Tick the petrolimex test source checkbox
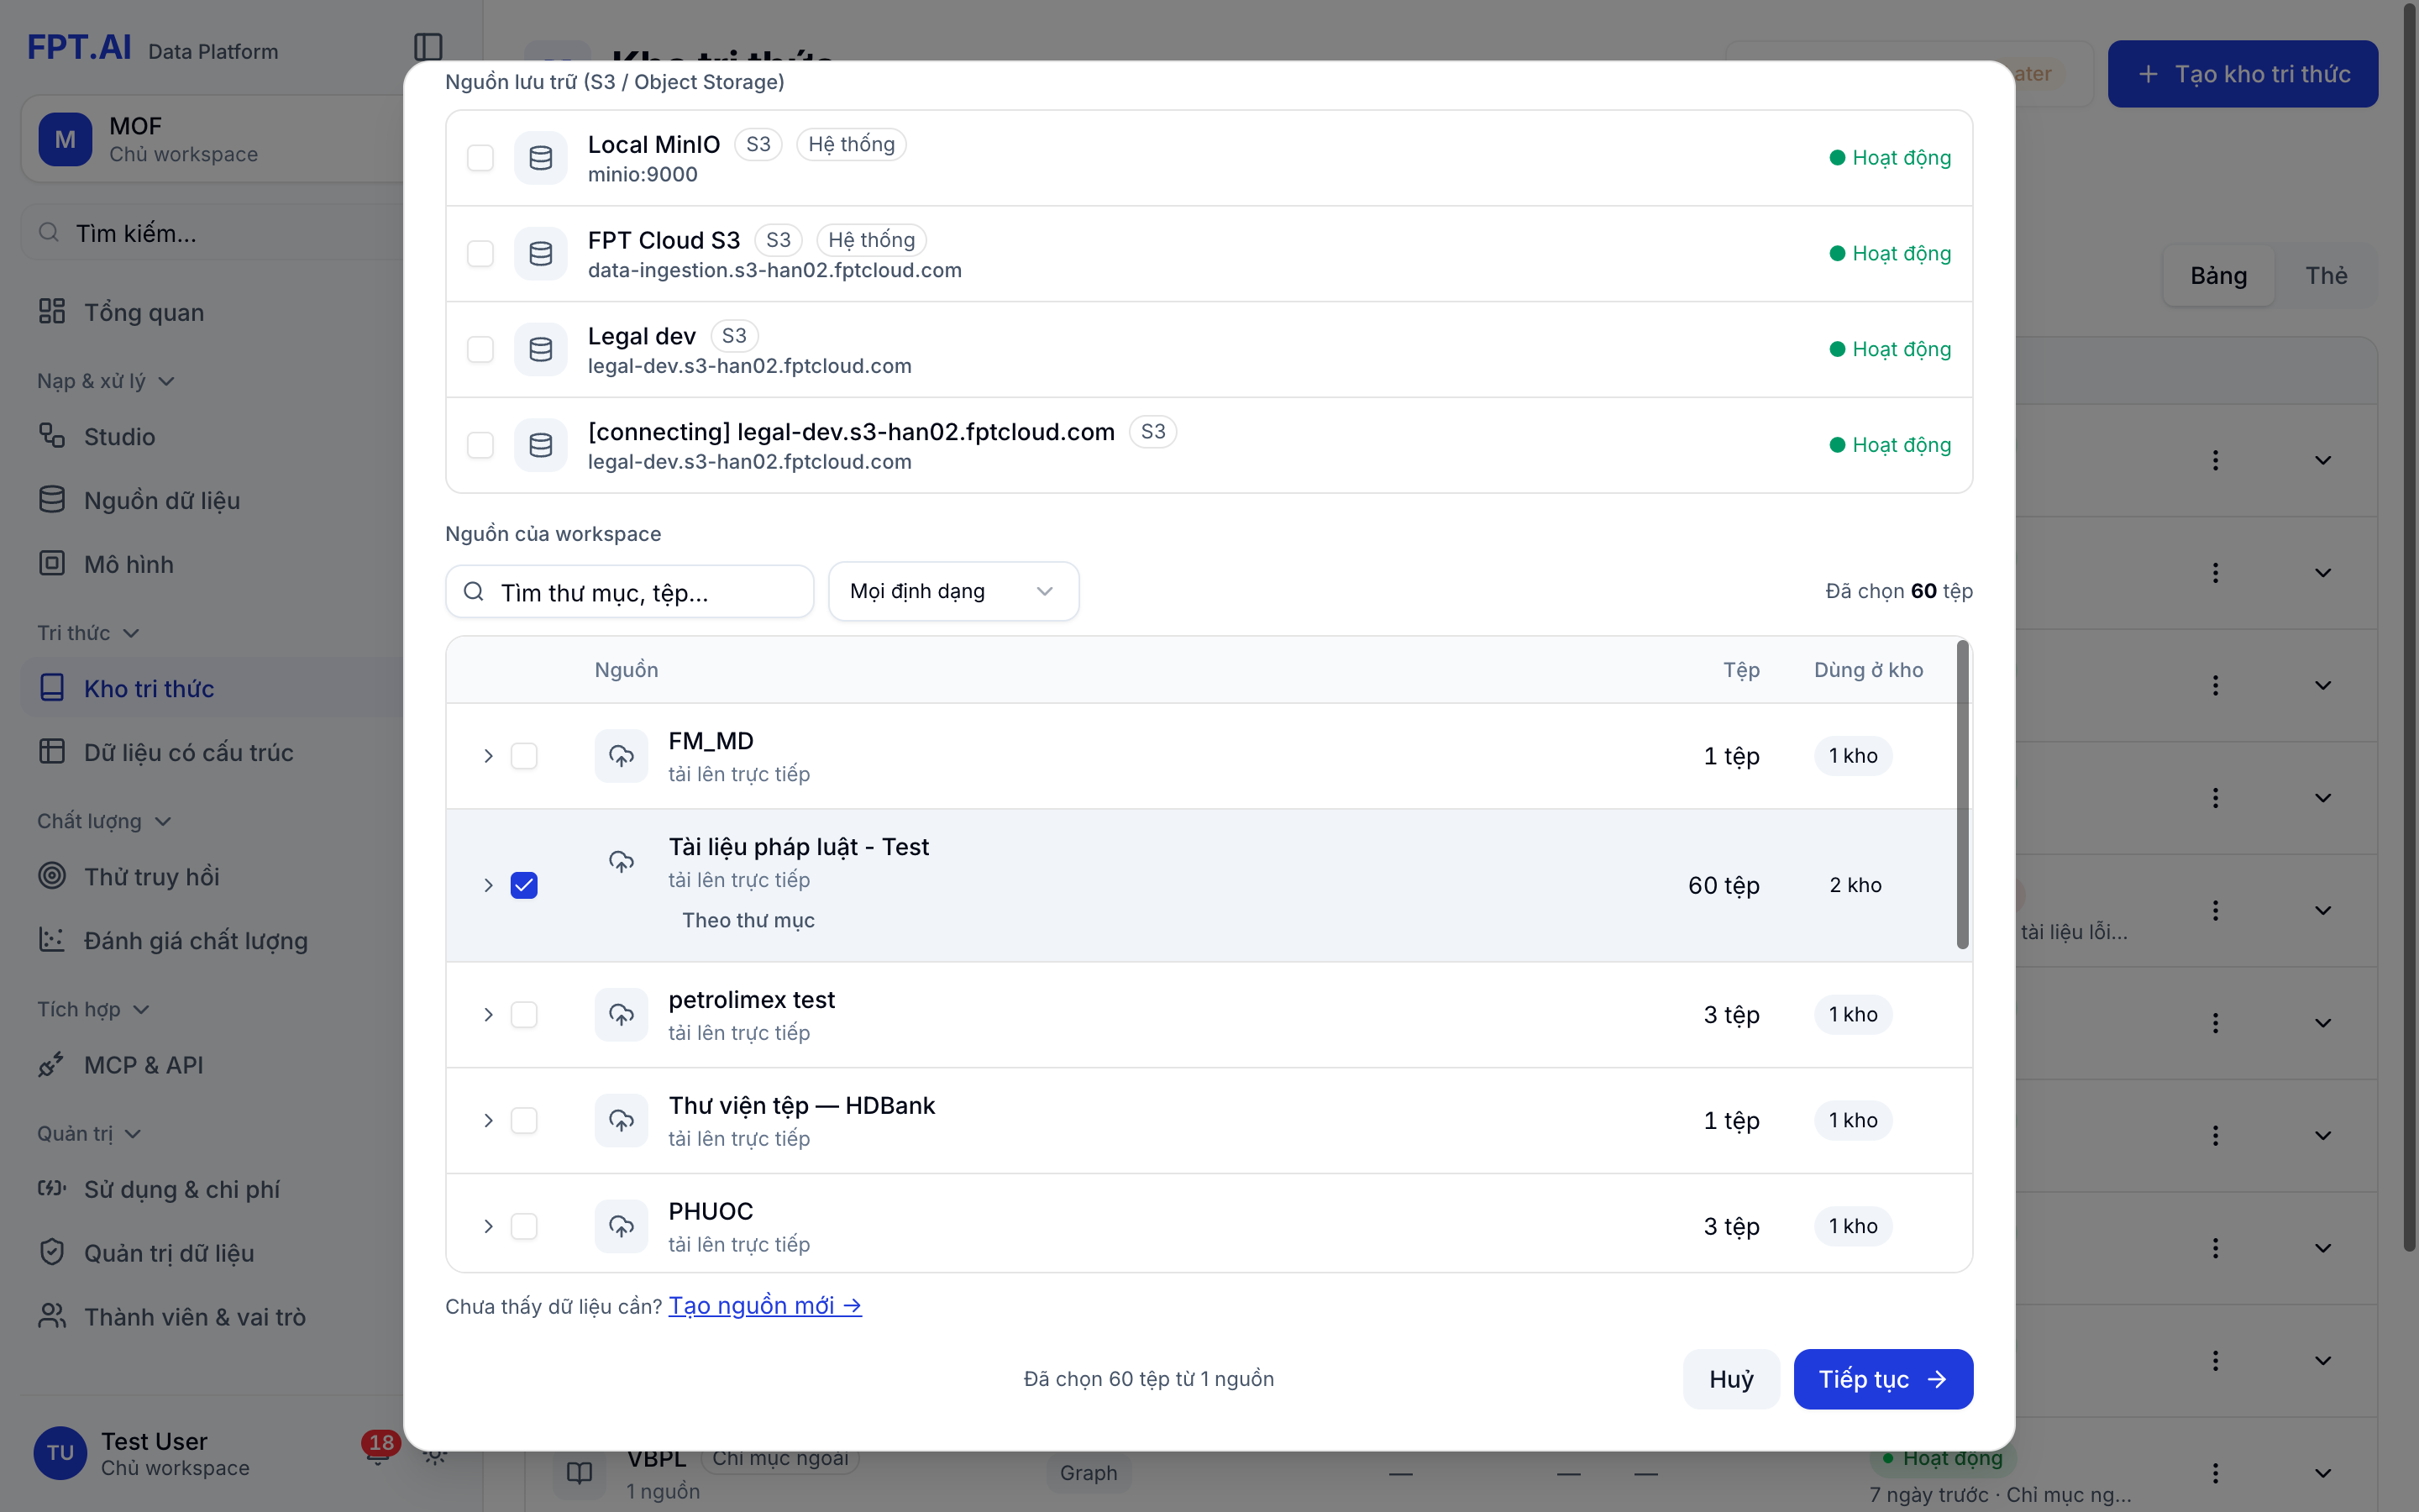Image resolution: width=2419 pixels, height=1512 pixels. click(524, 1015)
